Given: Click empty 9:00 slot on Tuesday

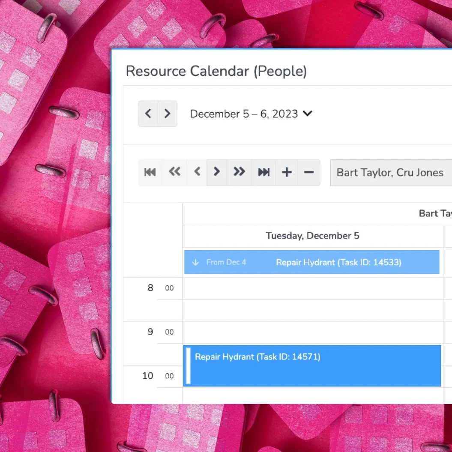Looking at the screenshot, I should (x=312, y=332).
